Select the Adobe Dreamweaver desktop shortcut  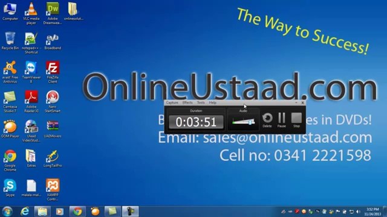pyautogui.click(x=53, y=13)
